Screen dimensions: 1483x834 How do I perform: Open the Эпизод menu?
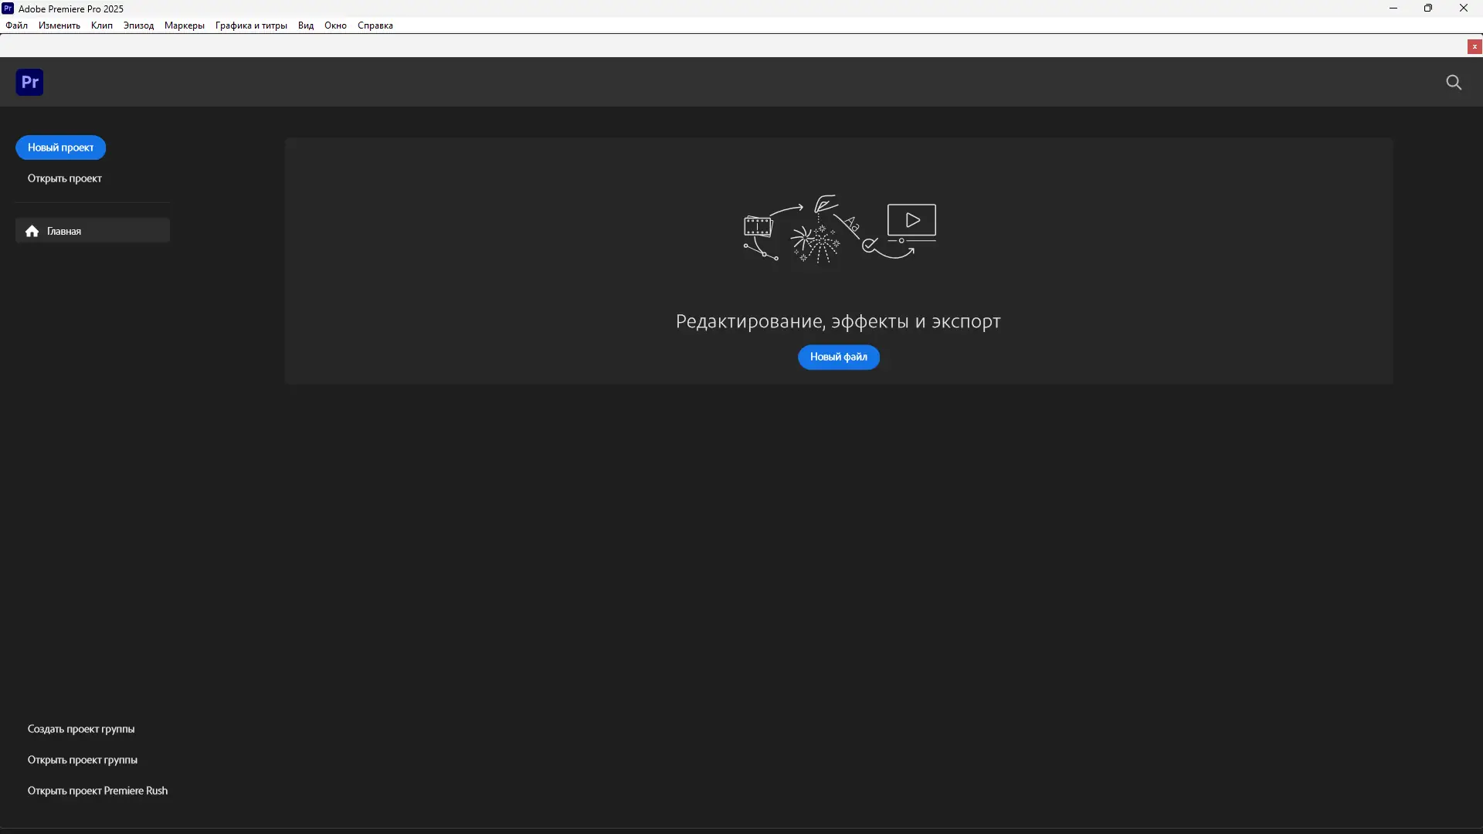pyautogui.click(x=138, y=25)
